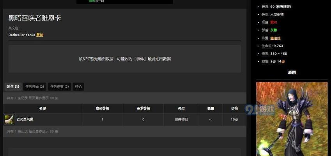Sort by the 数量 column header
The image size is (331, 156).
[x=211, y=108]
